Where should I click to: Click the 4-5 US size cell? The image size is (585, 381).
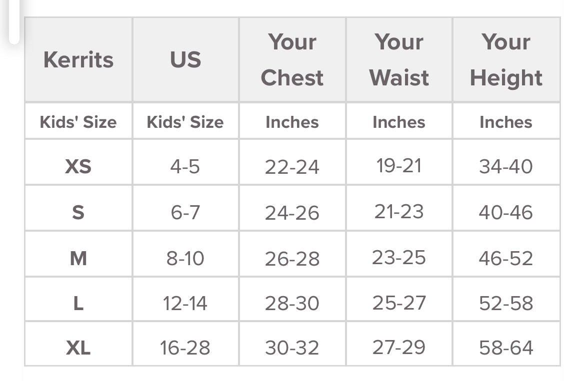point(185,166)
